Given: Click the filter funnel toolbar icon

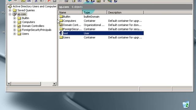Looking at the screenshot, I should click(x=104, y=1).
